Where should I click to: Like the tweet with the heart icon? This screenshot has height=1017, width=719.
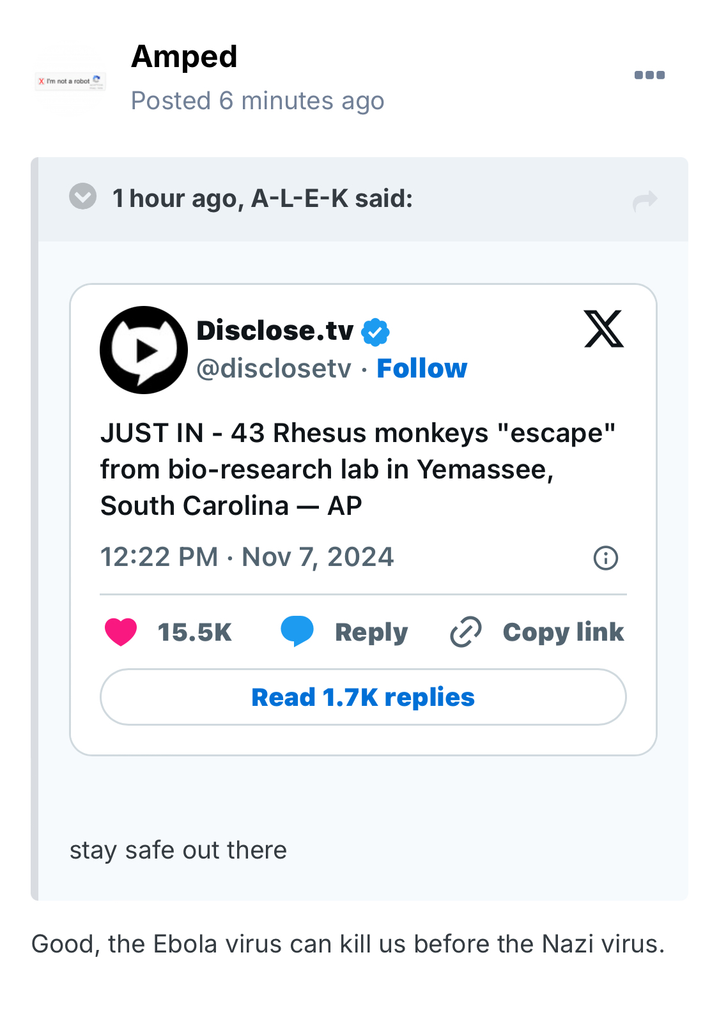pyautogui.click(x=121, y=632)
